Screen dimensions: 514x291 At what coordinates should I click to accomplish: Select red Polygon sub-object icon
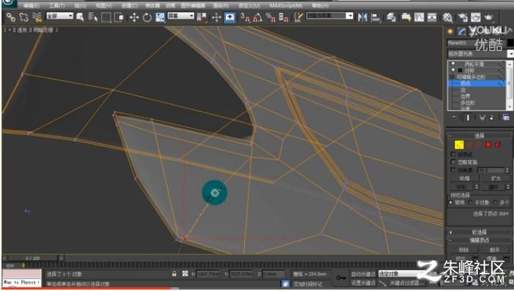488,145
